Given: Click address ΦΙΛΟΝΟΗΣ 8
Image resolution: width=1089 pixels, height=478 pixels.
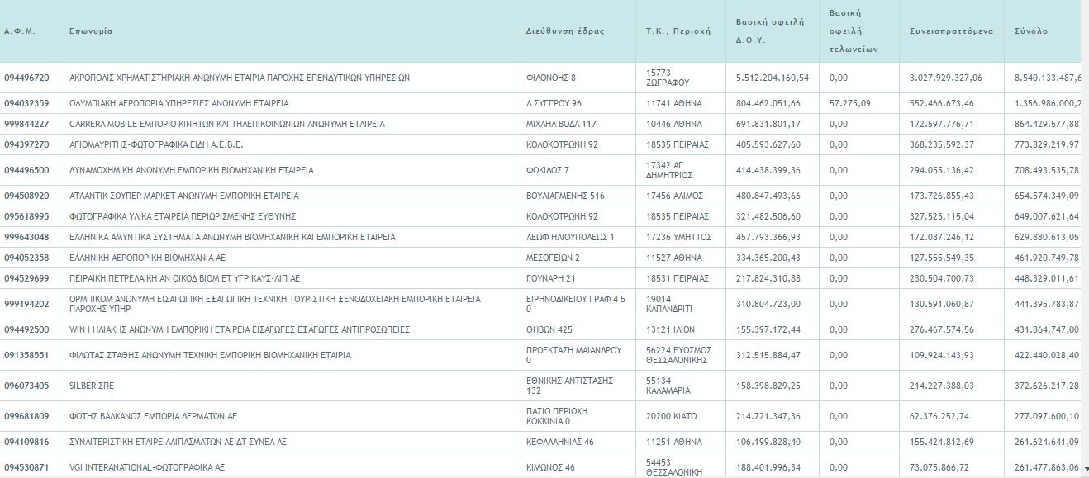Looking at the screenshot, I should pyautogui.click(x=550, y=78).
